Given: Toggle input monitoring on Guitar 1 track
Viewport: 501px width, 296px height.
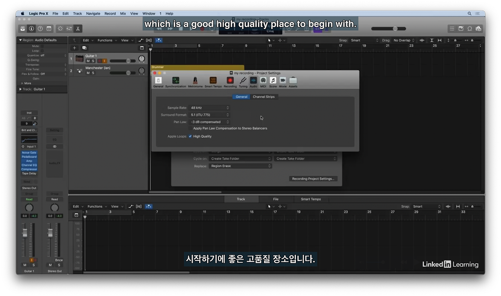Looking at the screenshot, I should [x=105, y=61].
